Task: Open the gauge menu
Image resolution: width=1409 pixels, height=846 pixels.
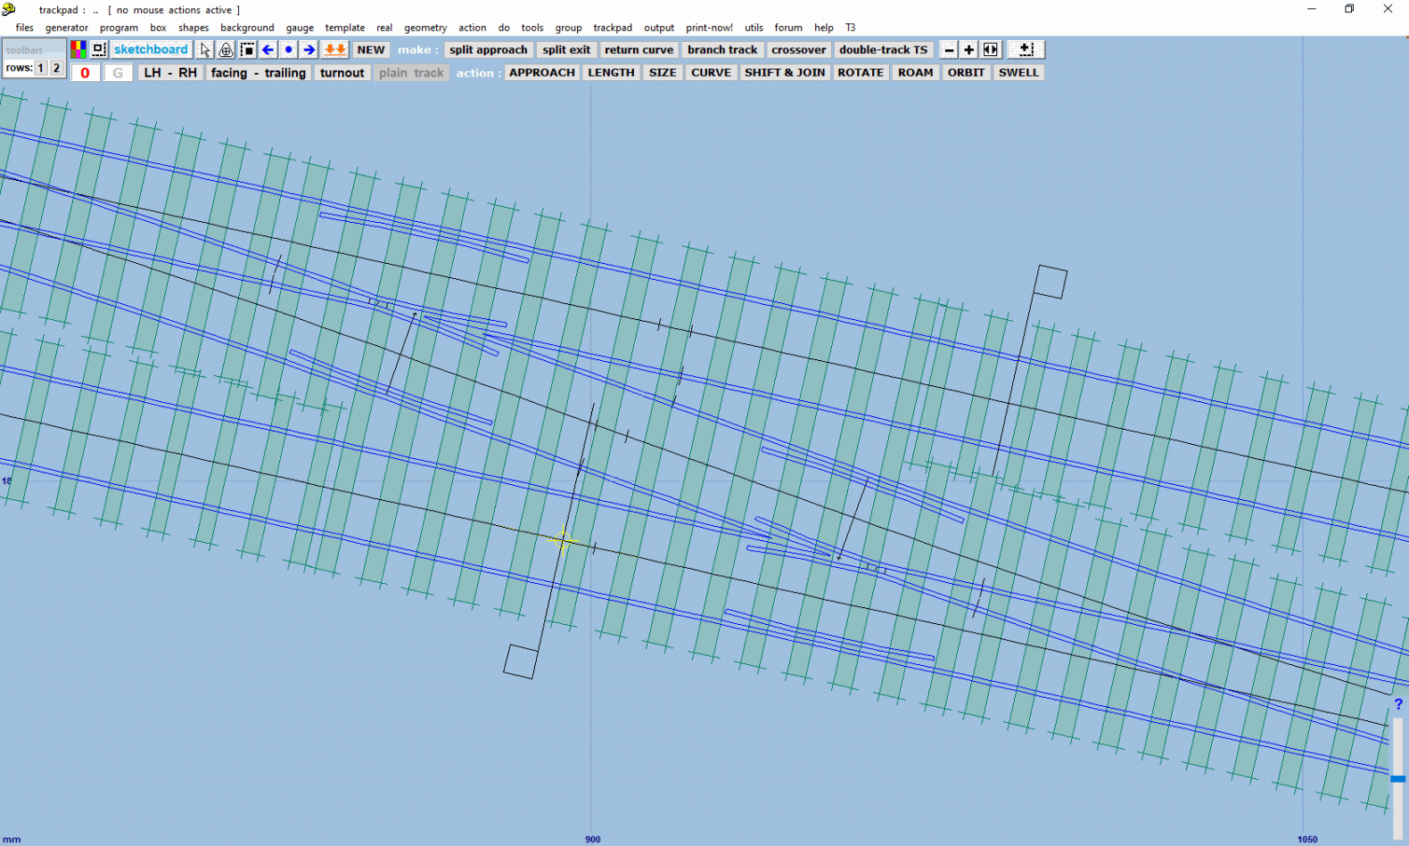Action: pyautogui.click(x=300, y=28)
